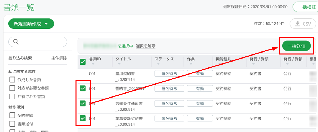
Task: Check the 対応が必要な書類 filter
Action: pyautogui.click(x=12, y=88)
